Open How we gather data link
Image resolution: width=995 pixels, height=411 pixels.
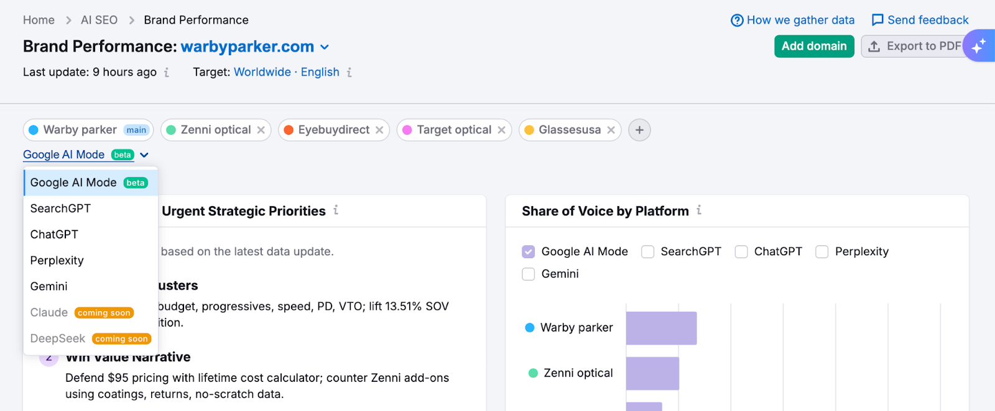pos(793,20)
